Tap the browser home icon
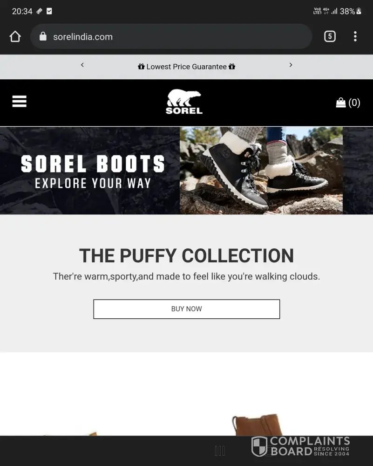Screen dimensions: 373x466 point(15,36)
